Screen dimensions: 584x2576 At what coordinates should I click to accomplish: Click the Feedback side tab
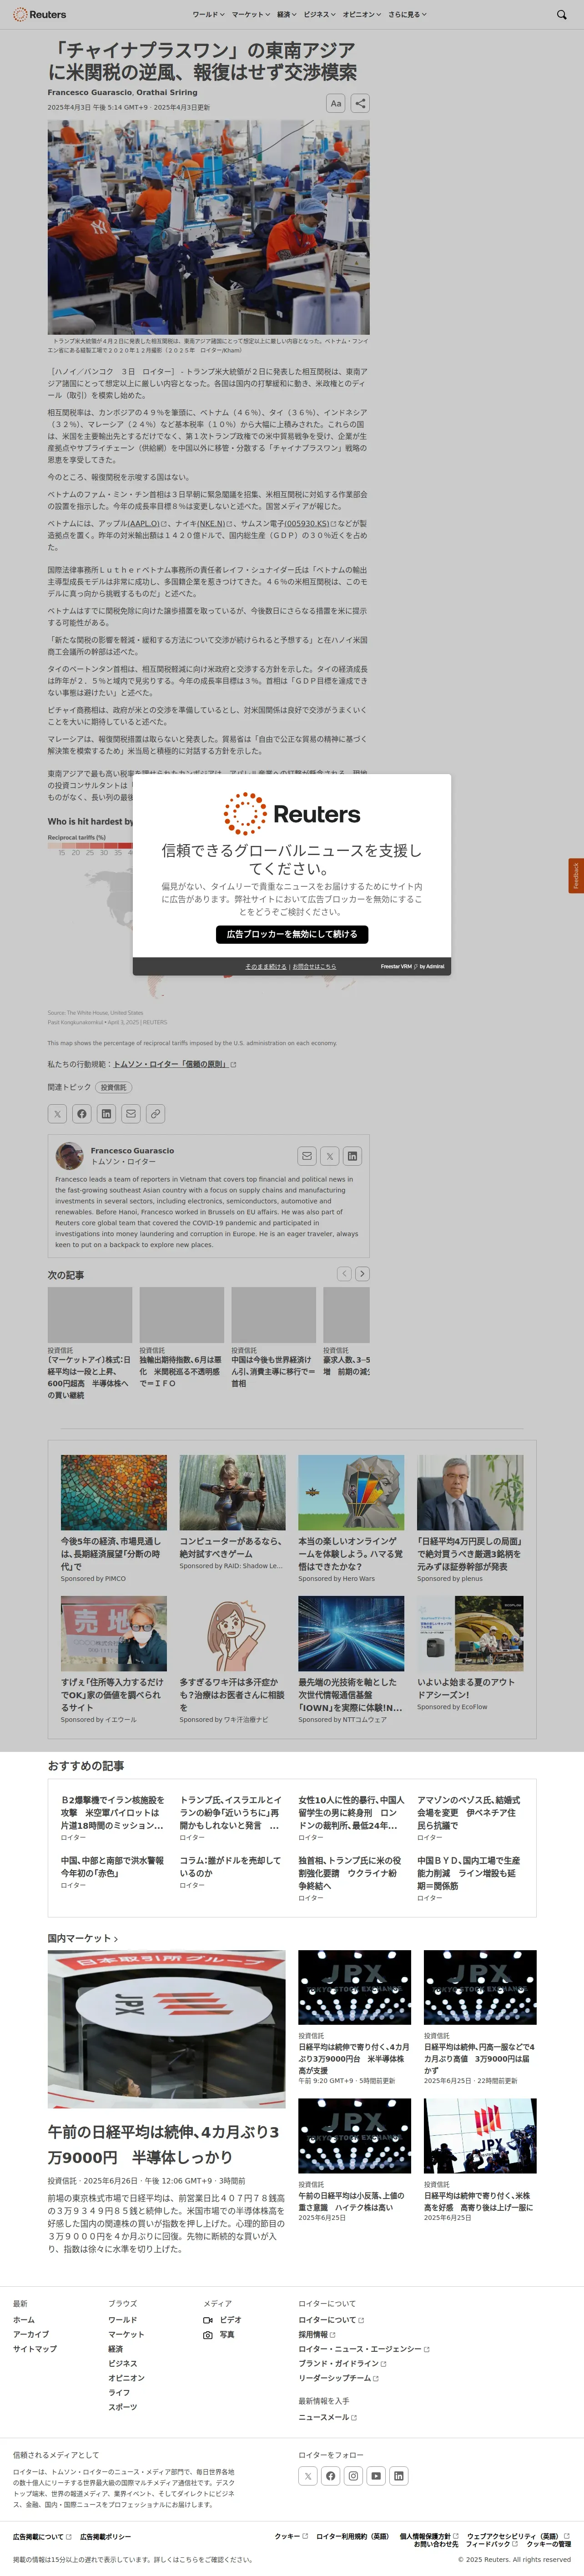pos(576,875)
